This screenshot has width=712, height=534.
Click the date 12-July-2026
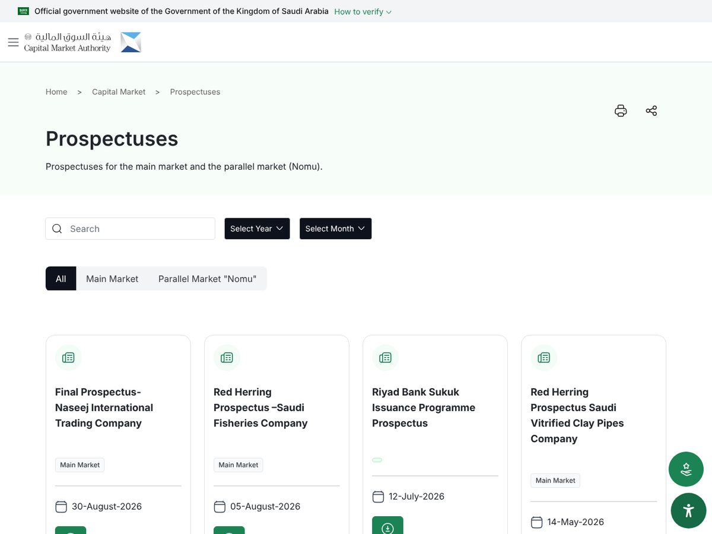(417, 497)
